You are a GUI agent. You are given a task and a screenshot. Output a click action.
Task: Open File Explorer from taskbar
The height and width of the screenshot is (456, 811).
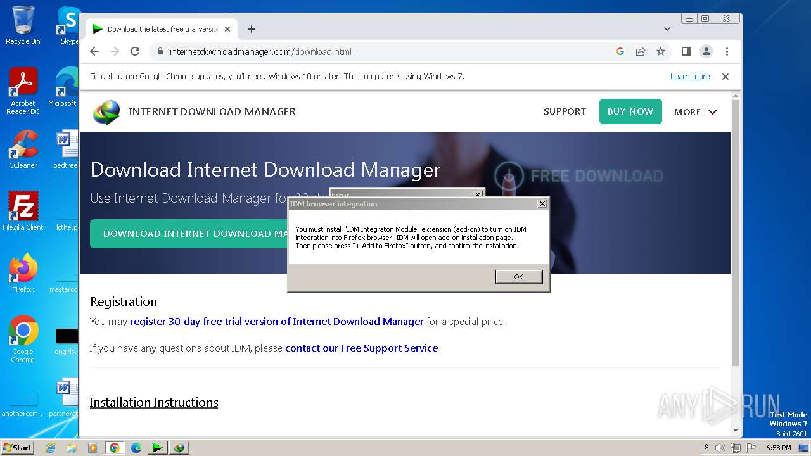72,448
